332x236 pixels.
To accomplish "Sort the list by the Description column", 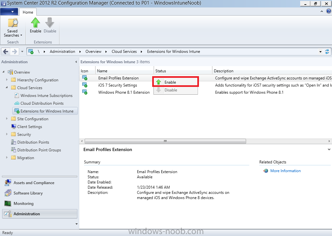I will (272, 71).
